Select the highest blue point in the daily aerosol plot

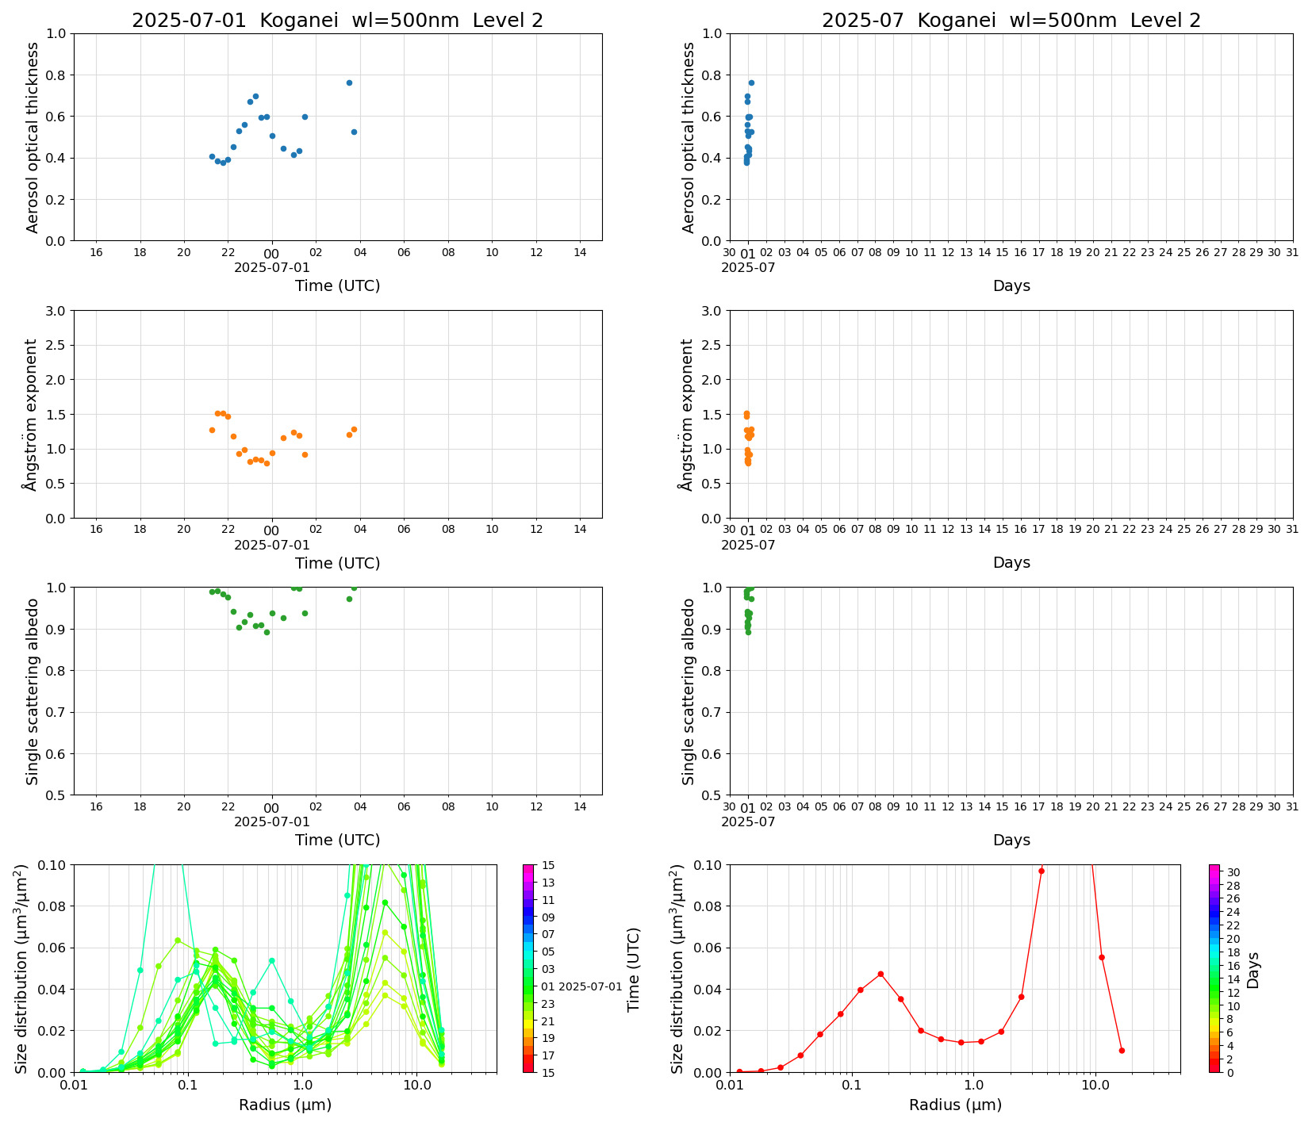pyautogui.click(x=349, y=82)
